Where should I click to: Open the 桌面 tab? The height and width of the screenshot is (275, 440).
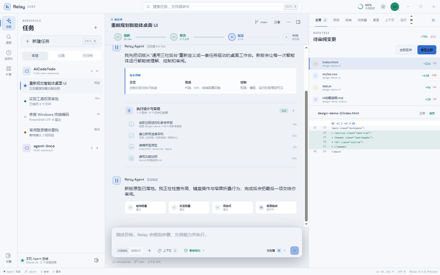376,20
